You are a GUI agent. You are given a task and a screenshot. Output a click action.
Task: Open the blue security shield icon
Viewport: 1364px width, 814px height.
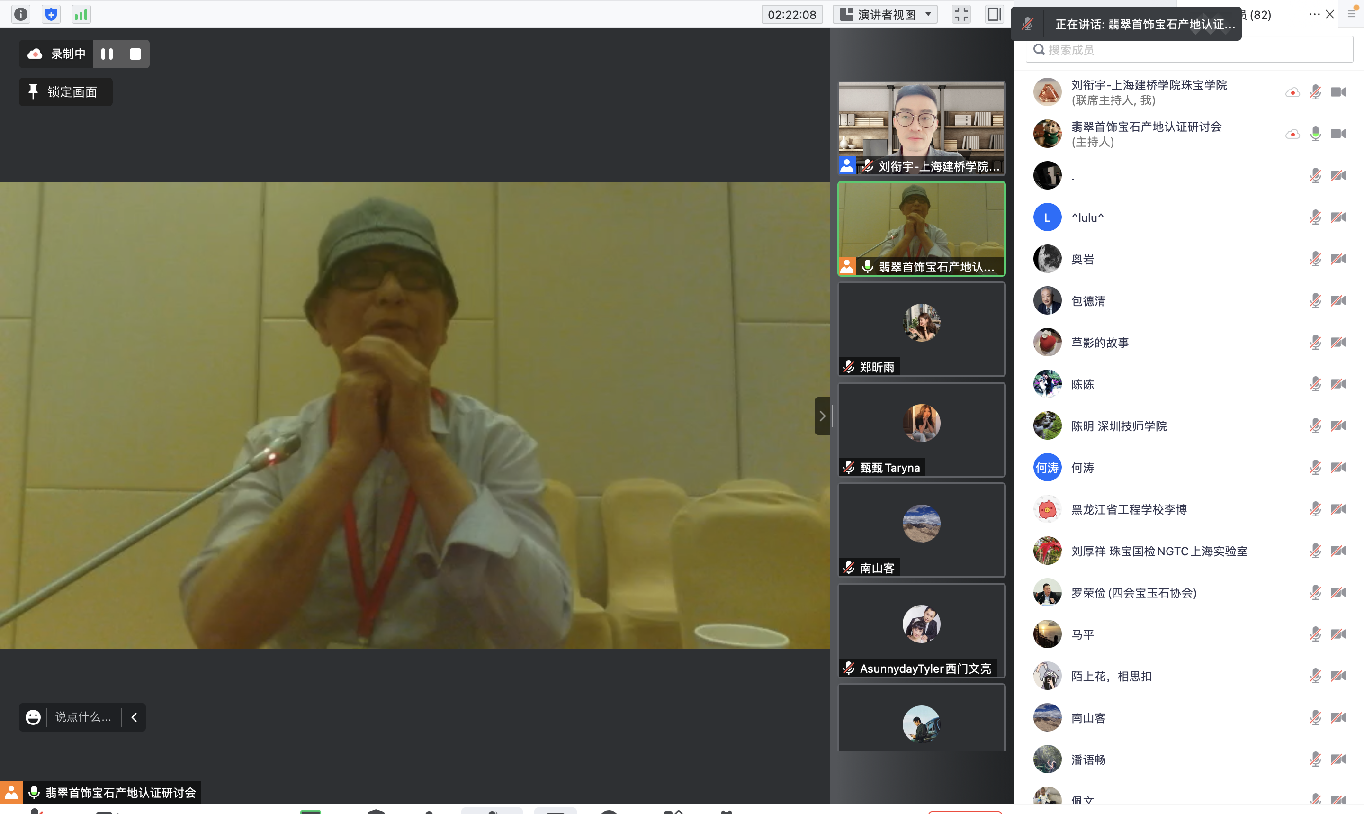(51, 14)
